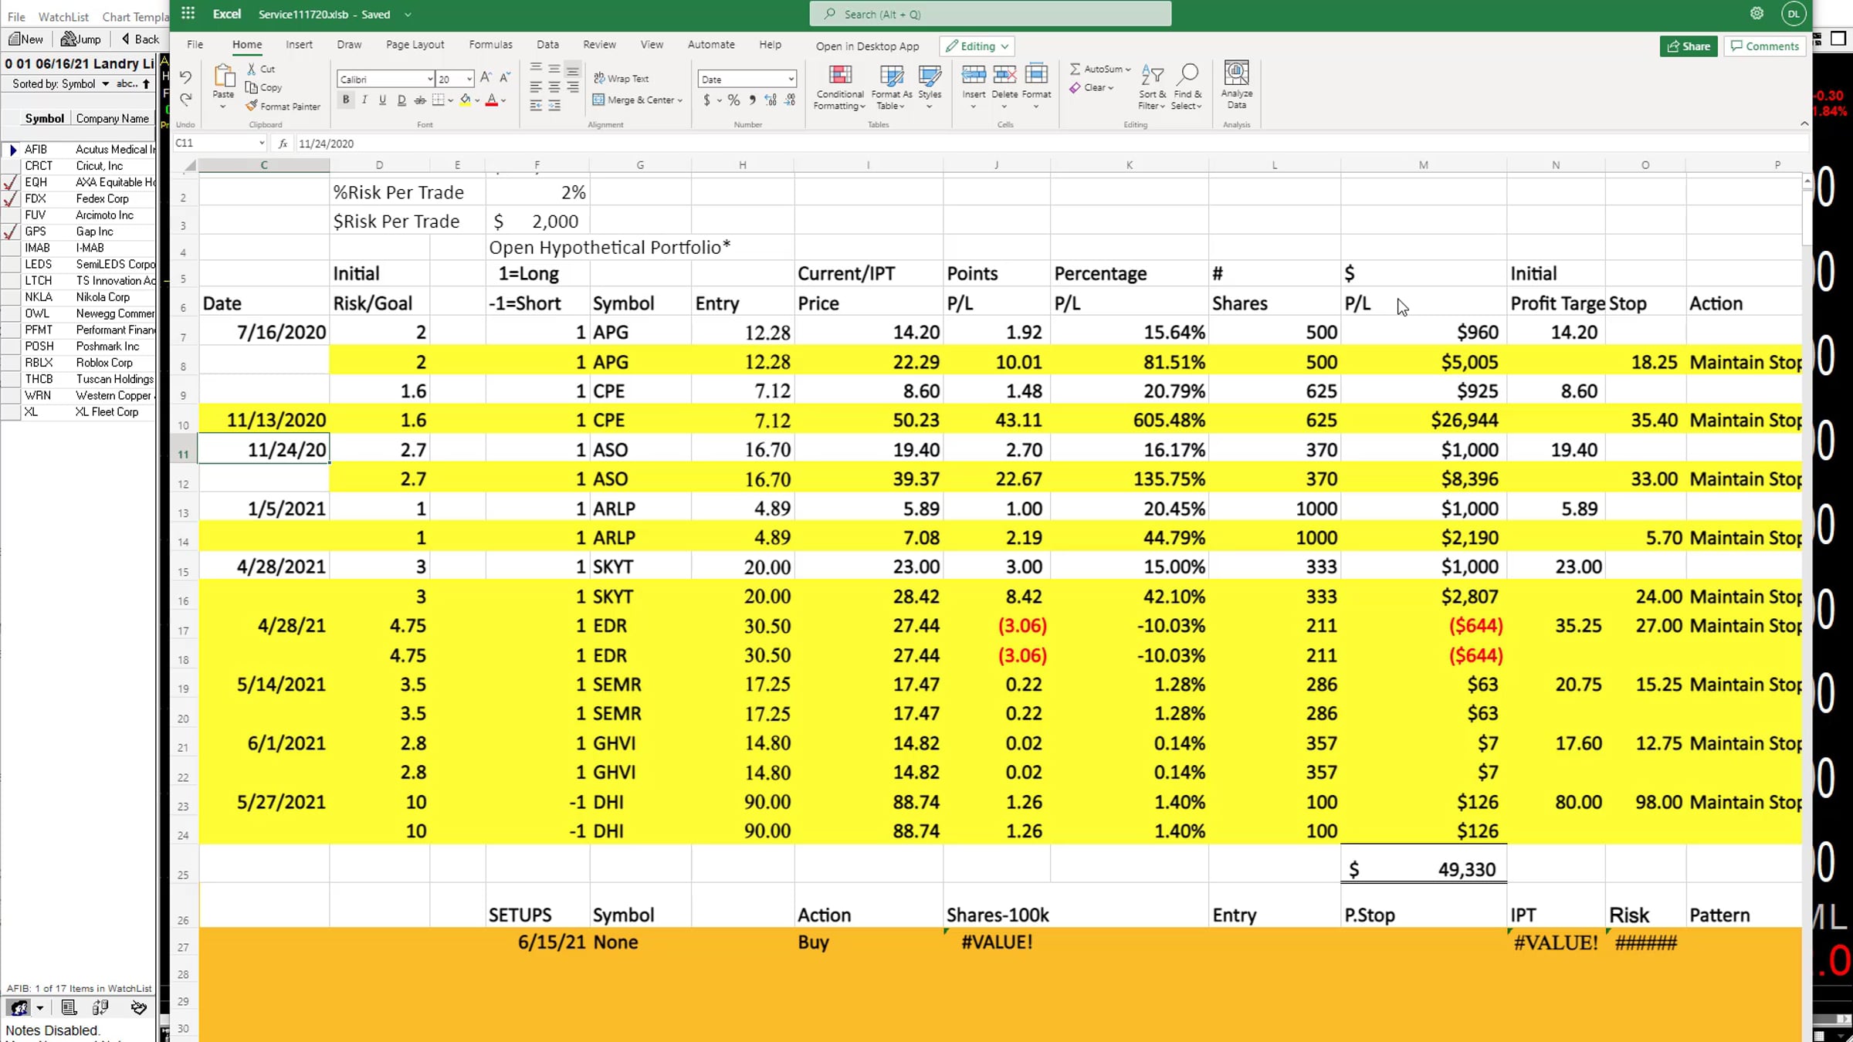1853x1042 pixels.
Task: Align text to the right
Action: tap(573, 87)
